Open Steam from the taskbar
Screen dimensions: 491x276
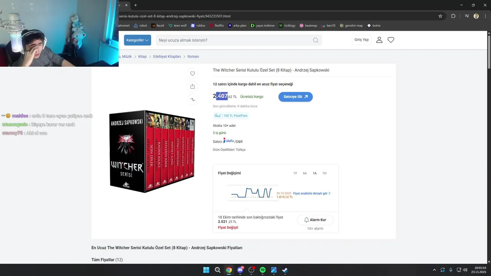click(x=285, y=270)
